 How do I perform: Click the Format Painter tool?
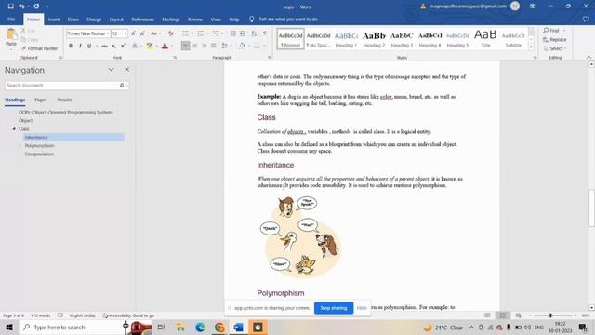point(39,48)
